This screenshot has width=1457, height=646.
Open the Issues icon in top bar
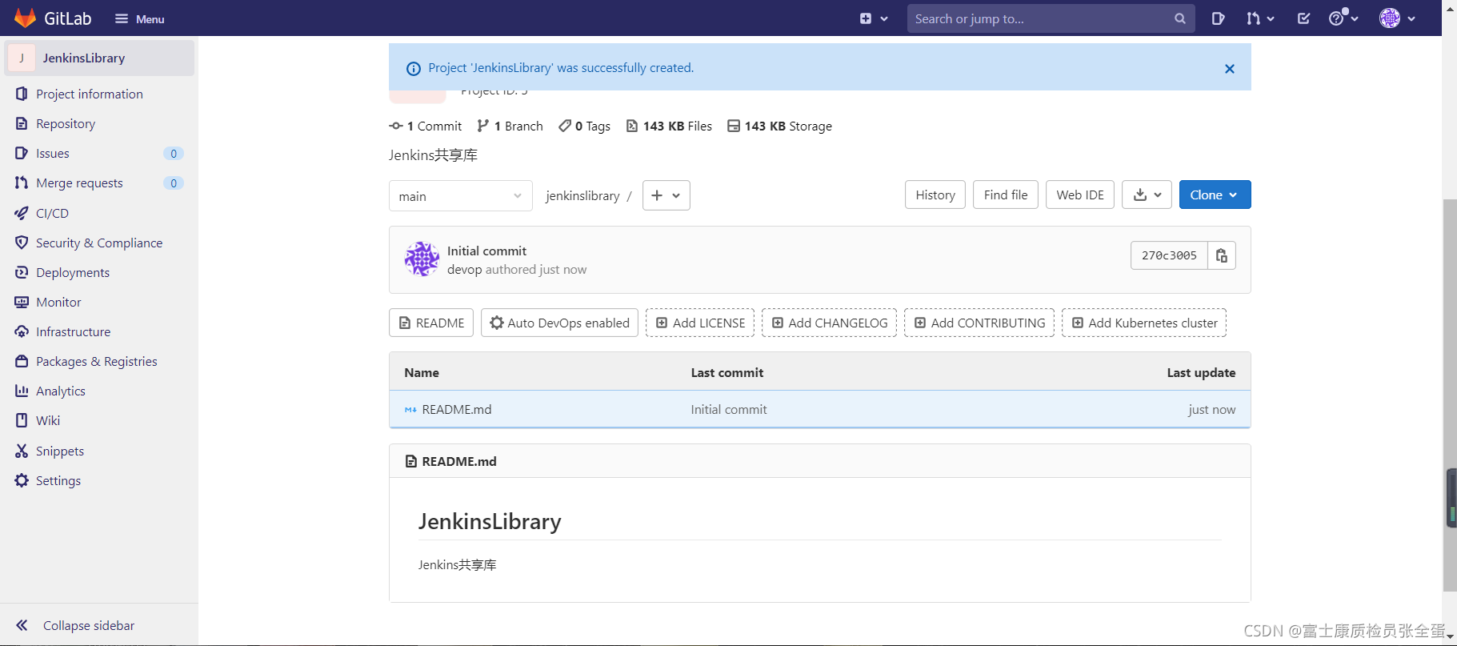tap(1218, 18)
